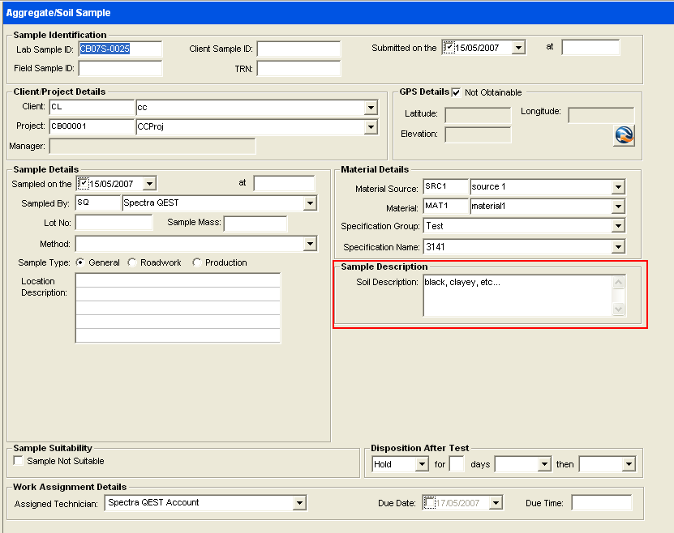Screen dimensions: 674x533
Task: Toggle the Due Date checkbox
Action: [430, 503]
